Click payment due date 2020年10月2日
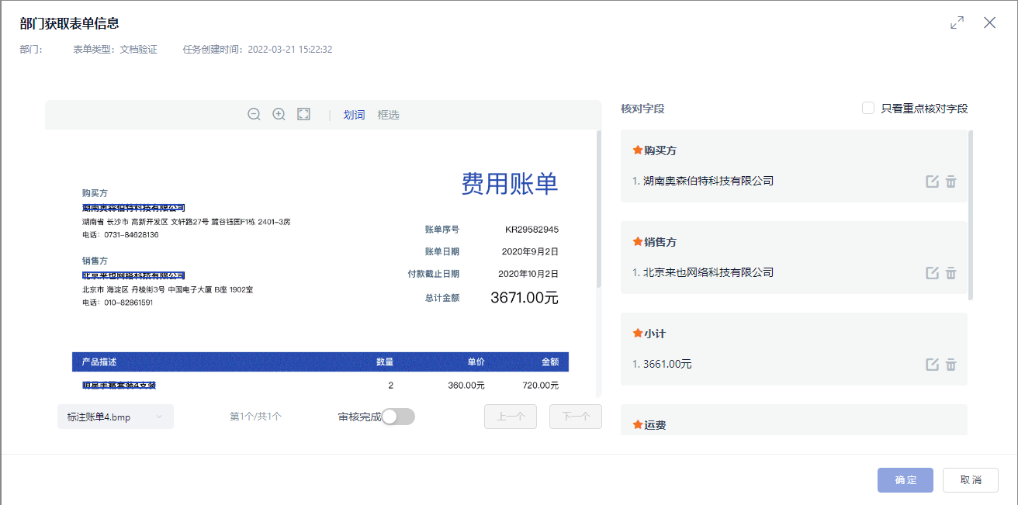The height and width of the screenshot is (505, 1018). pyautogui.click(x=528, y=274)
